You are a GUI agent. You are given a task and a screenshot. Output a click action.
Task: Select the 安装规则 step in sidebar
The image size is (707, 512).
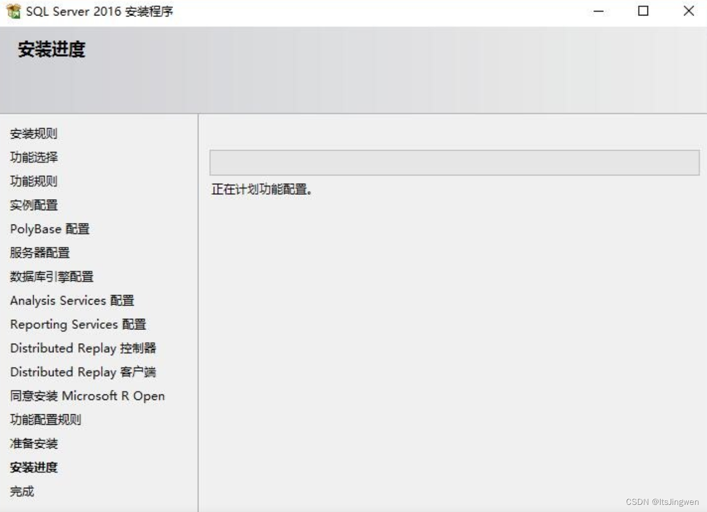[34, 134]
